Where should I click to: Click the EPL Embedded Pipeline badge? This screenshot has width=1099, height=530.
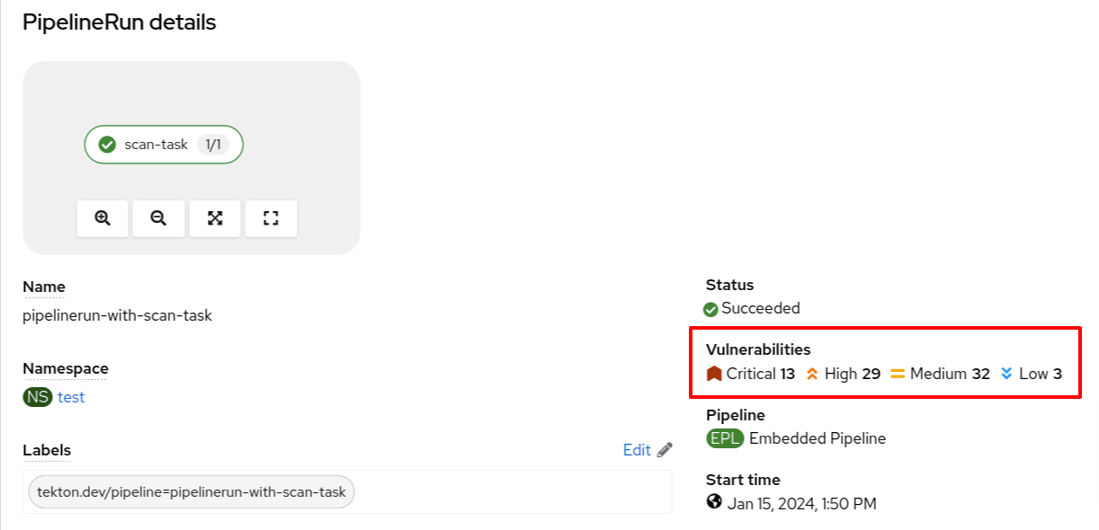point(725,438)
